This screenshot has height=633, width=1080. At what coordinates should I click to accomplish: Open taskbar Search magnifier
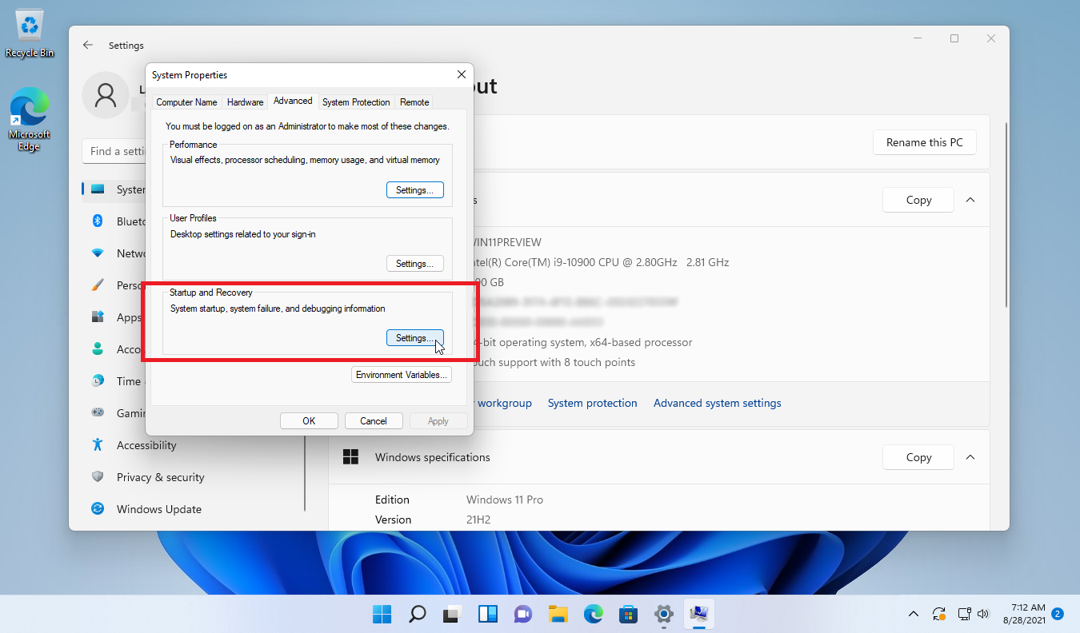[417, 614]
